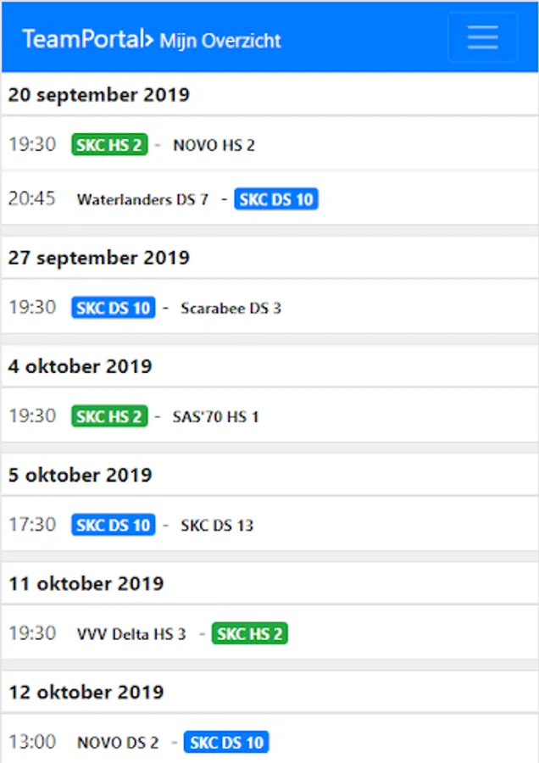Tap SKC DS 10 badge against Scarabee DS 3
Image resolution: width=539 pixels, height=763 pixels.
114,308
